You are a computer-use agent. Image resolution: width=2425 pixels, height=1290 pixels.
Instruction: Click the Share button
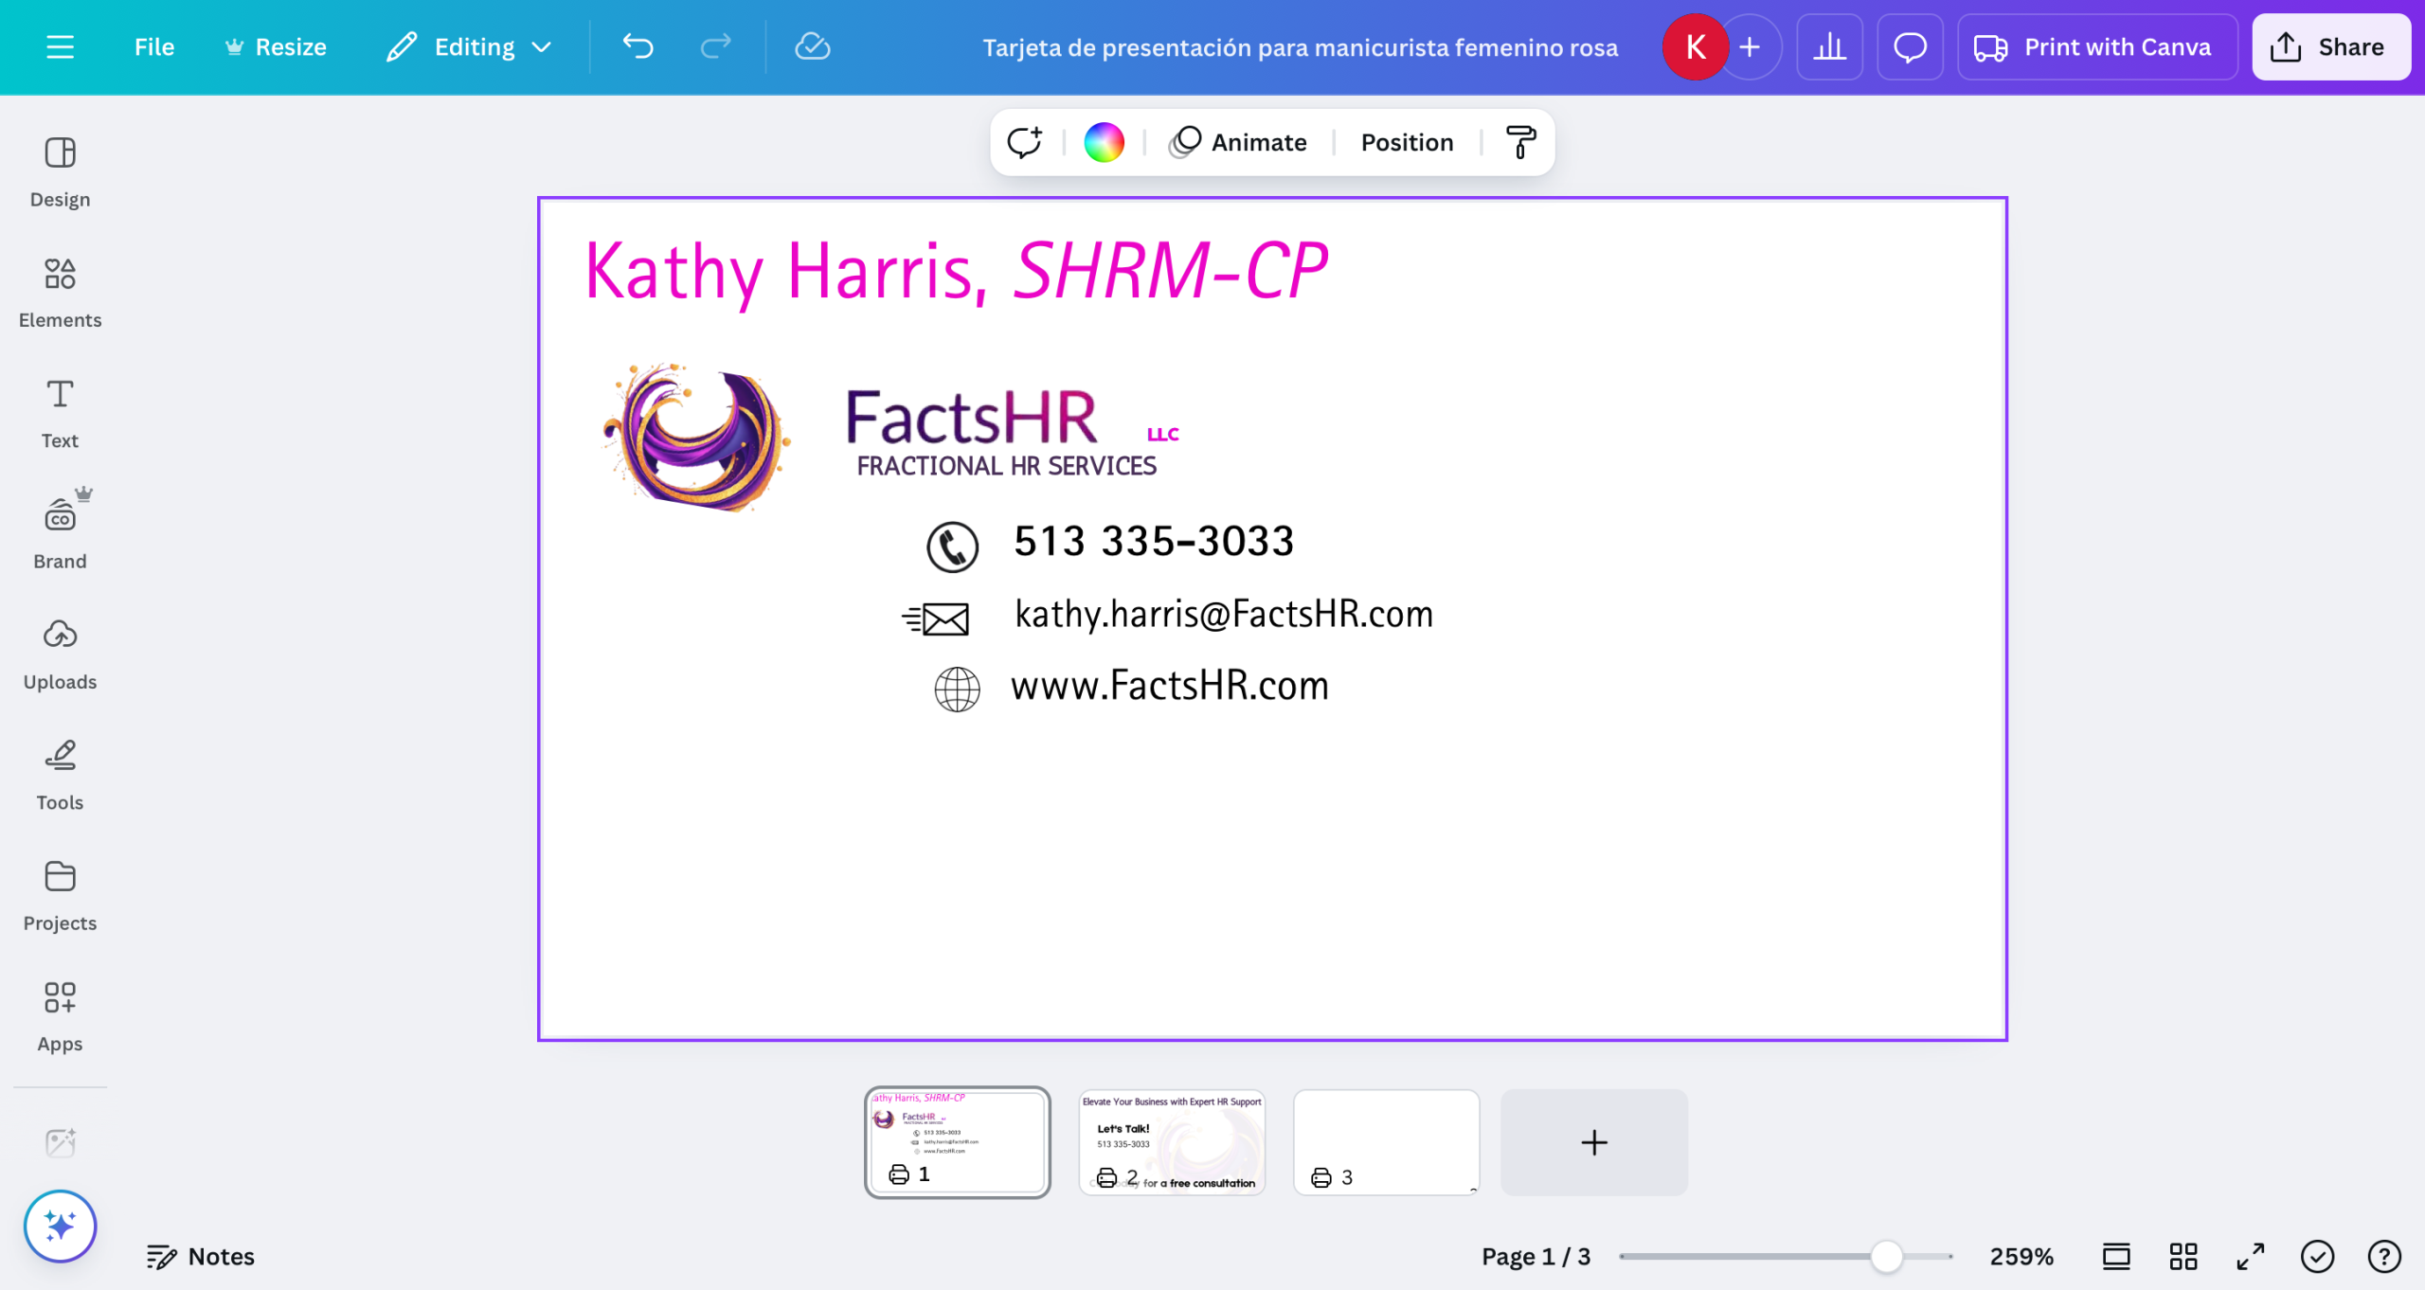pyautogui.click(x=2331, y=47)
